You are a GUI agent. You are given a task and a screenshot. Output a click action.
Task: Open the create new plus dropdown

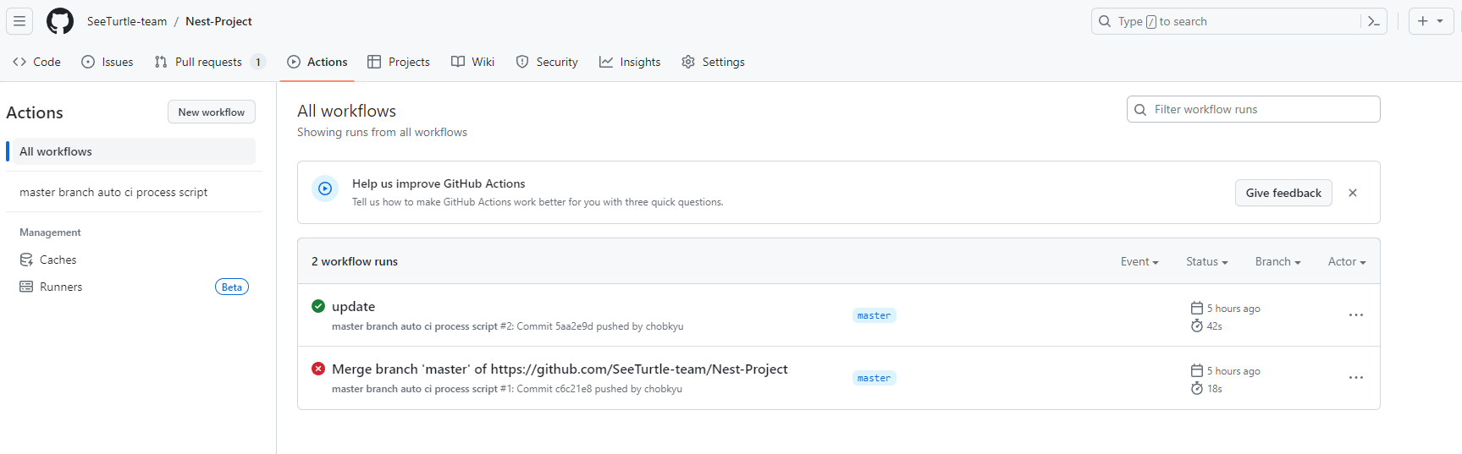1431,21
